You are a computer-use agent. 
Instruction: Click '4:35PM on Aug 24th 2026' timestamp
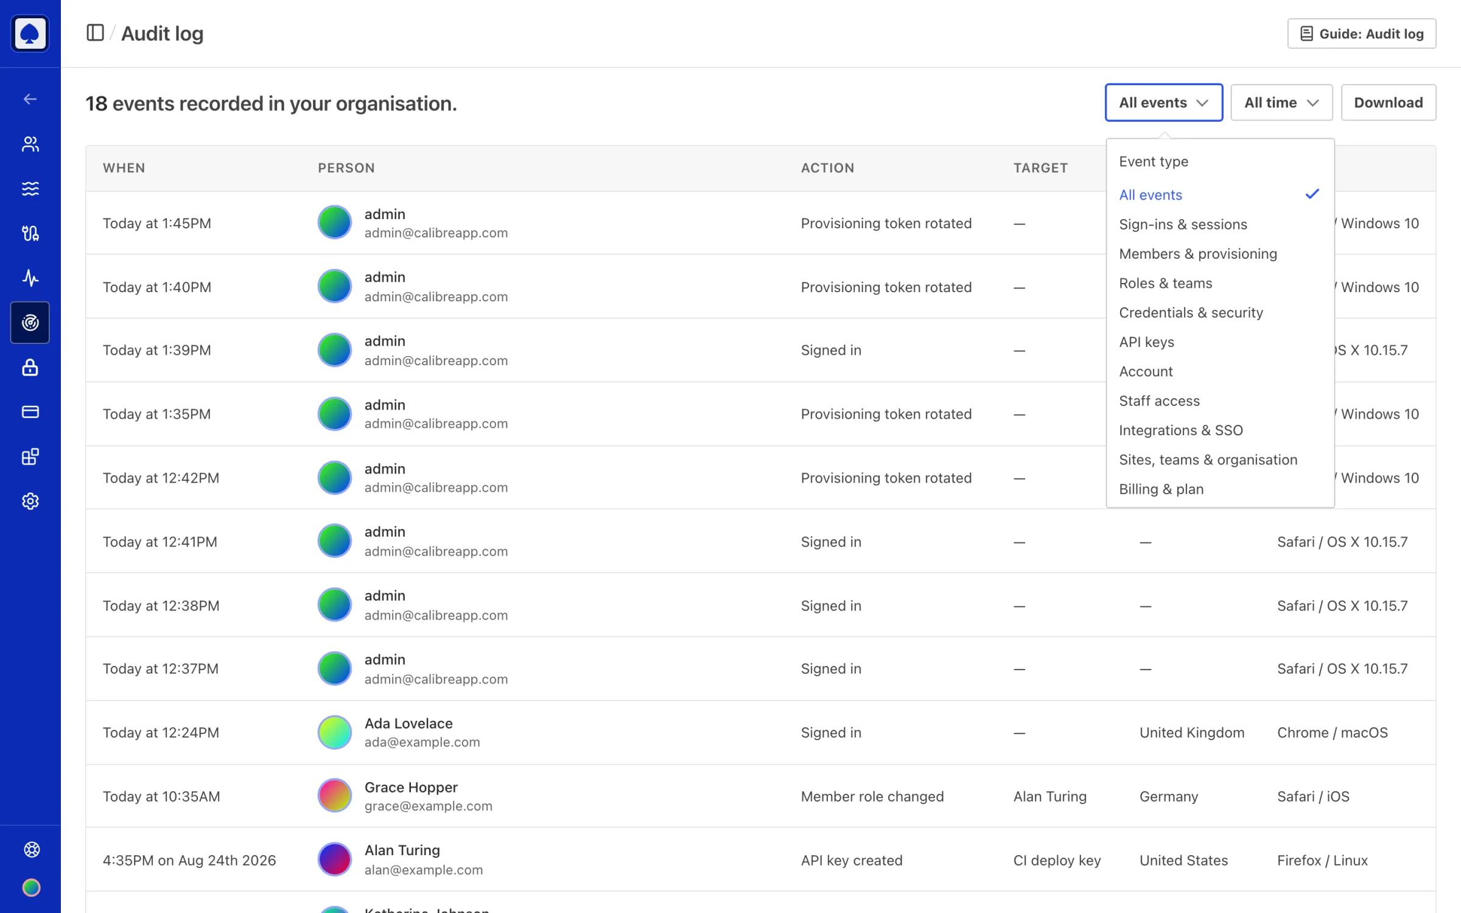(x=189, y=860)
